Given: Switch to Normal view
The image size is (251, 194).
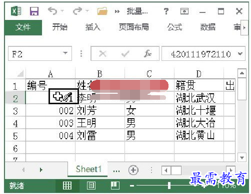Looking at the screenshot, I should pyautogui.click(x=67, y=186).
